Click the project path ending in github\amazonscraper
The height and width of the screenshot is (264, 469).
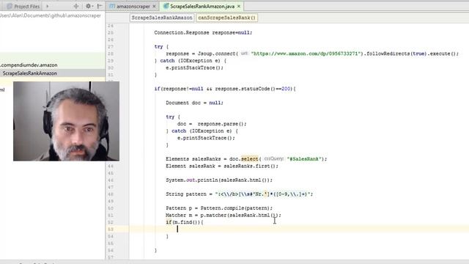click(x=51, y=15)
